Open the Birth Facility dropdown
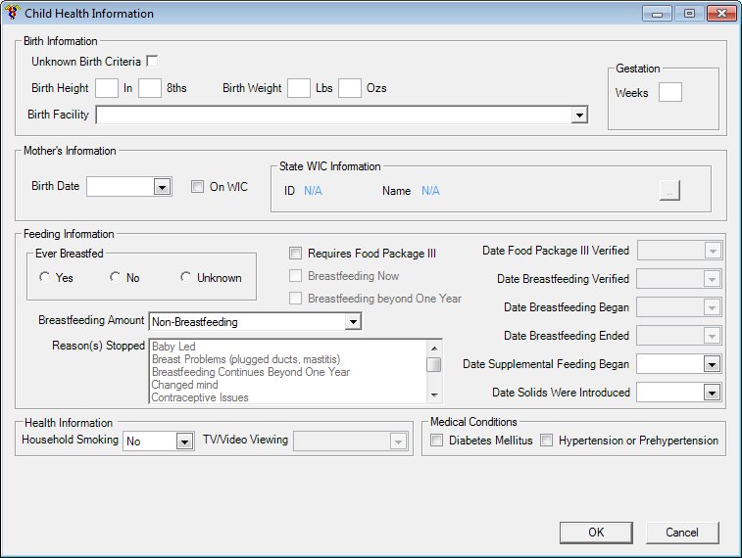 578,115
